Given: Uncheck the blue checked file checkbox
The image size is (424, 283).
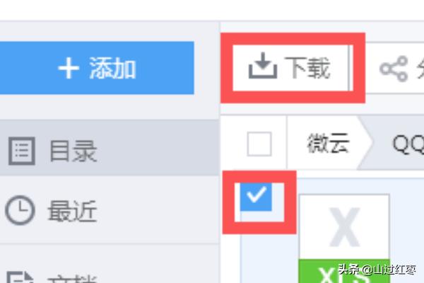Looking at the screenshot, I should (256, 197).
